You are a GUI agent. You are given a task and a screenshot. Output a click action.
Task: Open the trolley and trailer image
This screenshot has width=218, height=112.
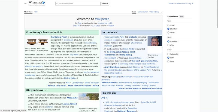click(x=37, y=42)
